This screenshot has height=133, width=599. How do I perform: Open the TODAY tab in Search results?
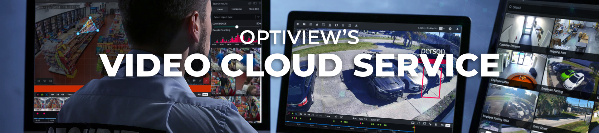coord(220,9)
